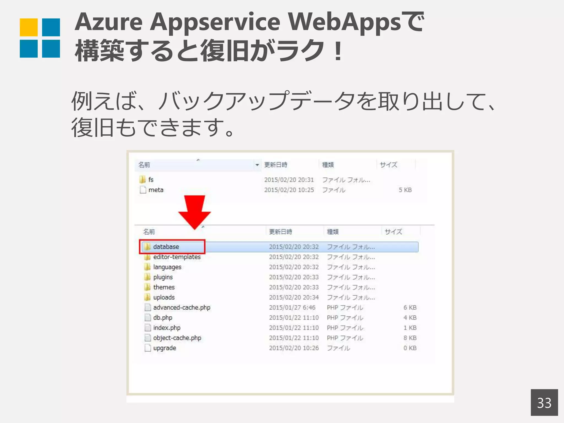Open the 名前 column dropdown arrow in upper list
The image size is (564, 423).
257,165
